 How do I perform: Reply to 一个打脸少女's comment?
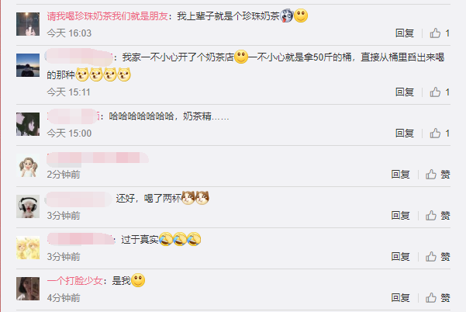point(400,297)
